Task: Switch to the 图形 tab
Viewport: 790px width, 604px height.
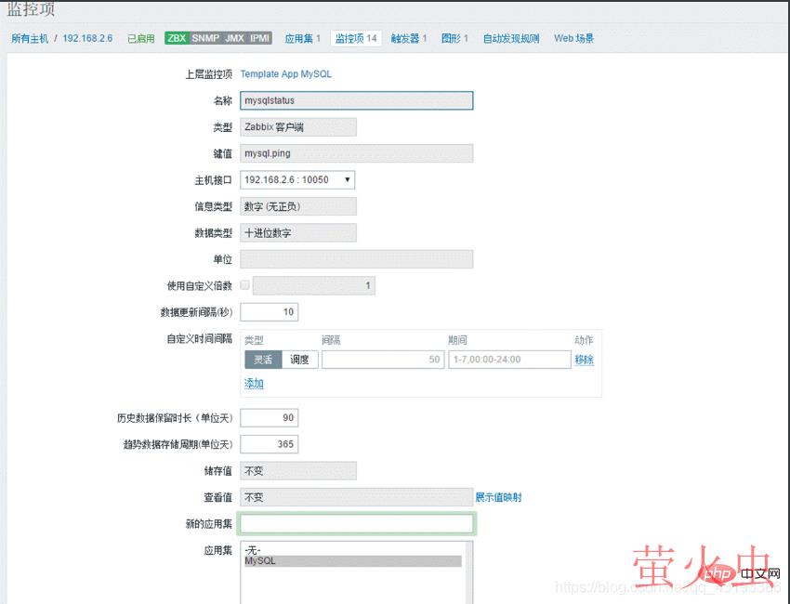Action: pyautogui.click(x=453, y=38)
